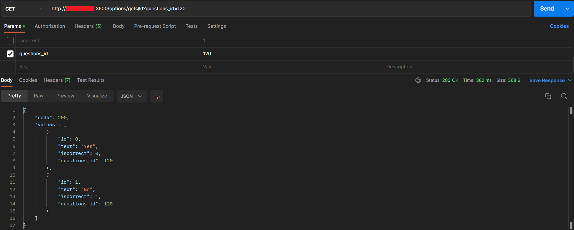Image resolution: width=574 pixels, height=230 pixels.
Task: Select the Pretty response view
Action: click(x=14, y=96)
